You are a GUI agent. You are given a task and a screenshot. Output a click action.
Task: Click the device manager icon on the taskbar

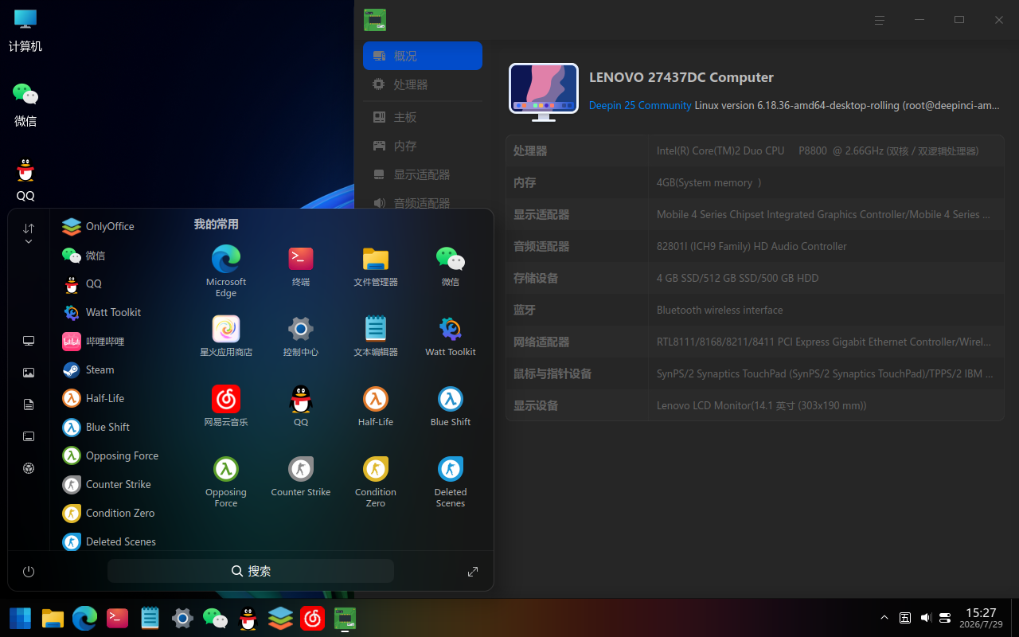pyautogui.click(x=345, y=618)
